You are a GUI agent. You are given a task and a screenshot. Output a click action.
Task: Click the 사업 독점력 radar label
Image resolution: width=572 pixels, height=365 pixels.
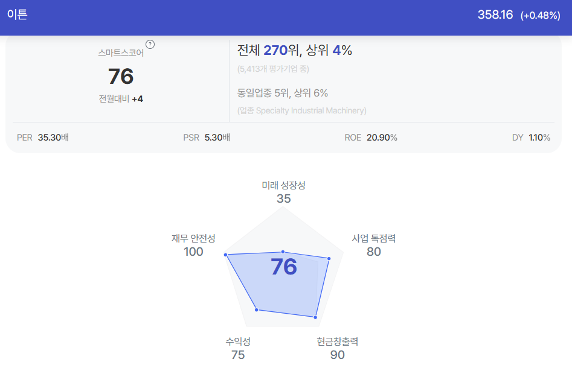(373, 238)
